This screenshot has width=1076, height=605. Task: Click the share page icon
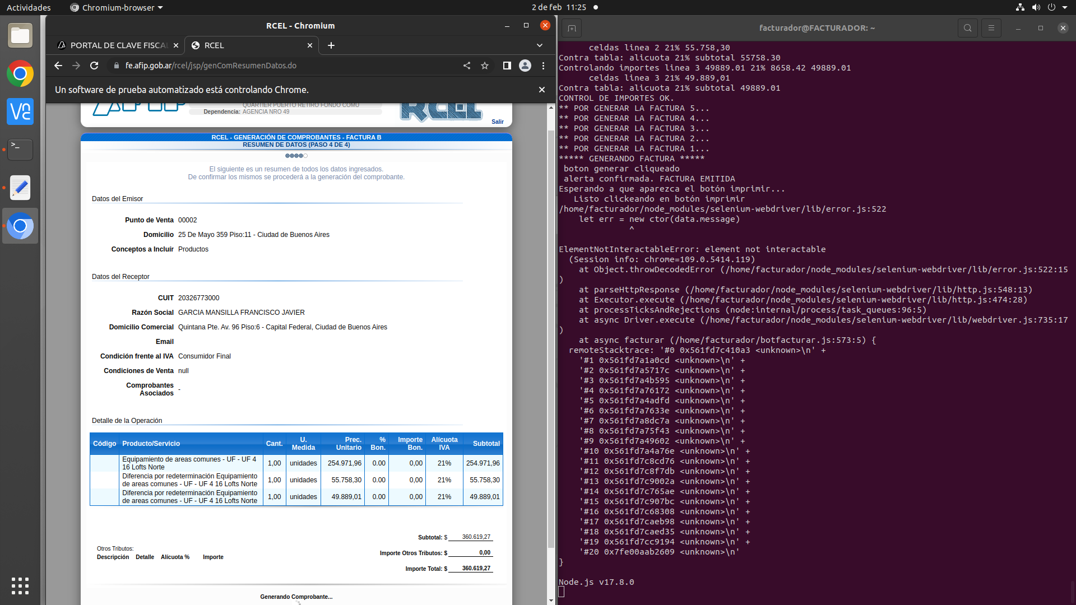467,66
